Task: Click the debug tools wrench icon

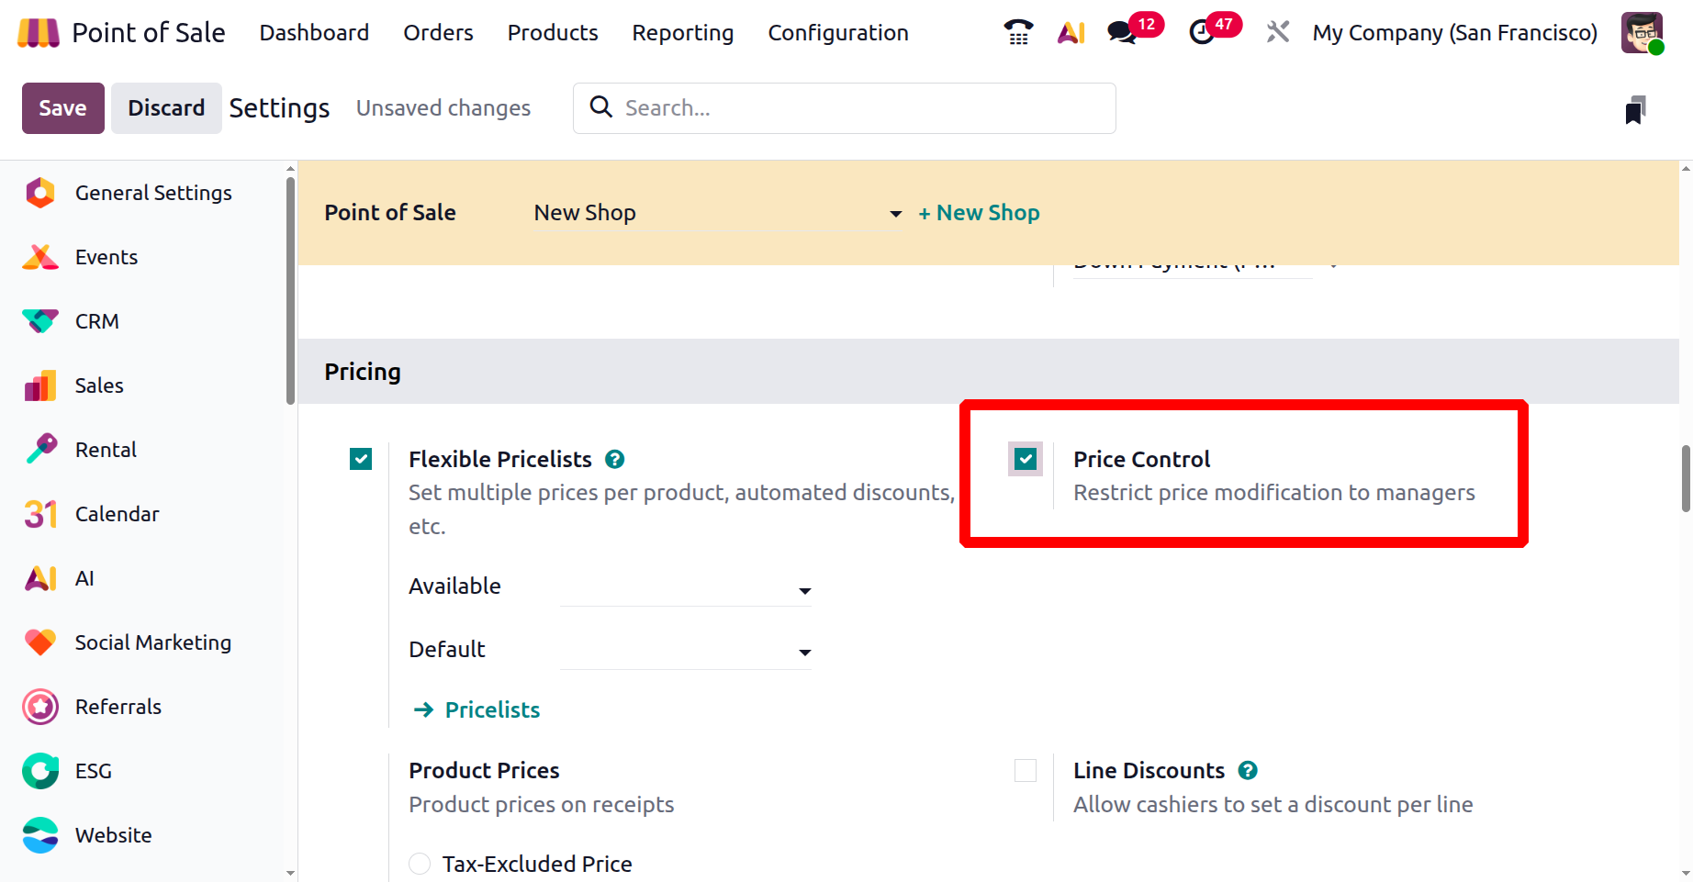Action: coord(1277,32)
